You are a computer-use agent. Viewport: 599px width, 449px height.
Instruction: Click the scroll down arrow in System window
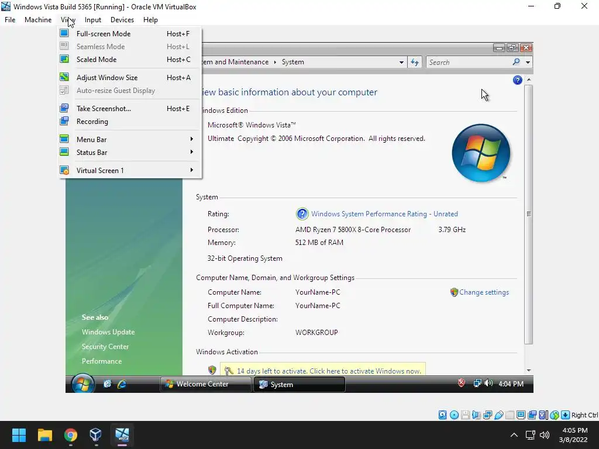529,370
